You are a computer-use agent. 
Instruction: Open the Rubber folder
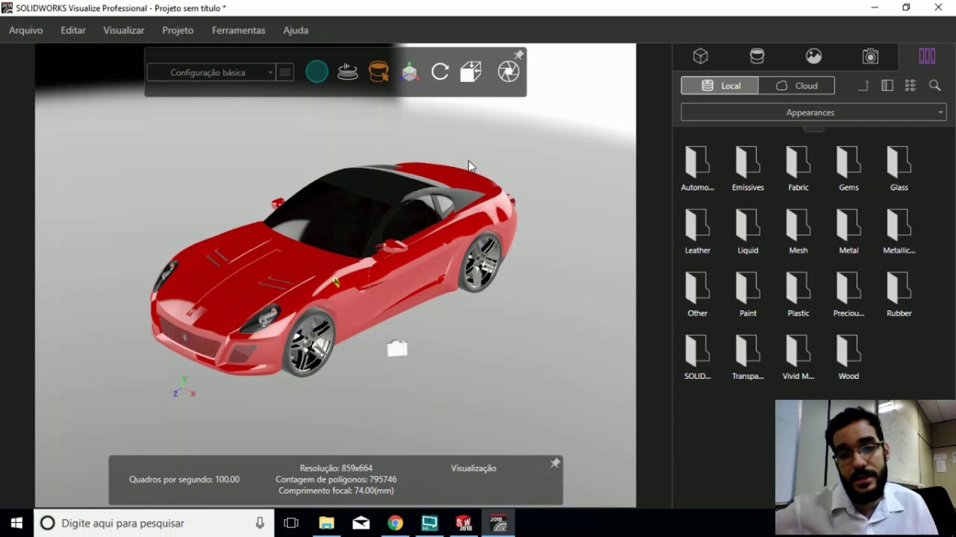[x=899, y=294]
